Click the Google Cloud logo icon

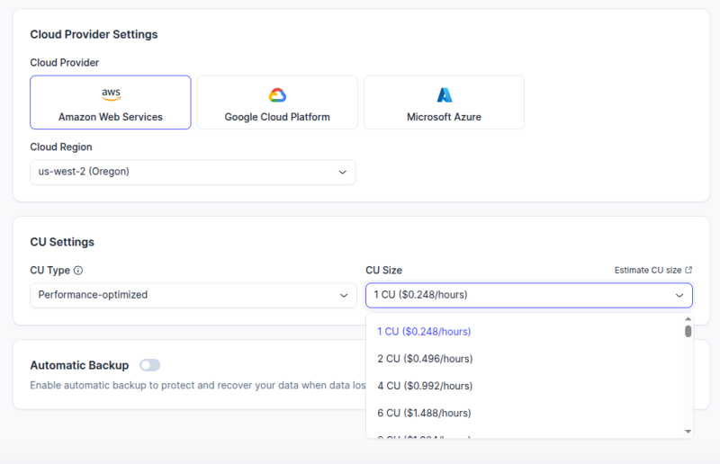pos(277,95)
